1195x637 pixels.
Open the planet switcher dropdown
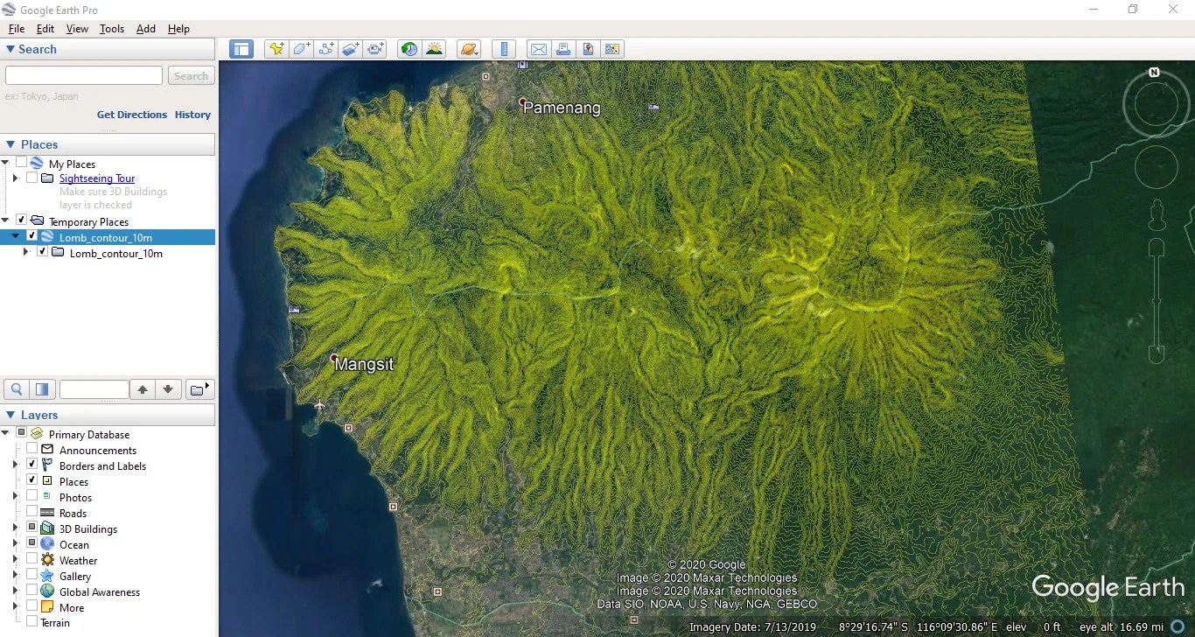tap(469, 48)
